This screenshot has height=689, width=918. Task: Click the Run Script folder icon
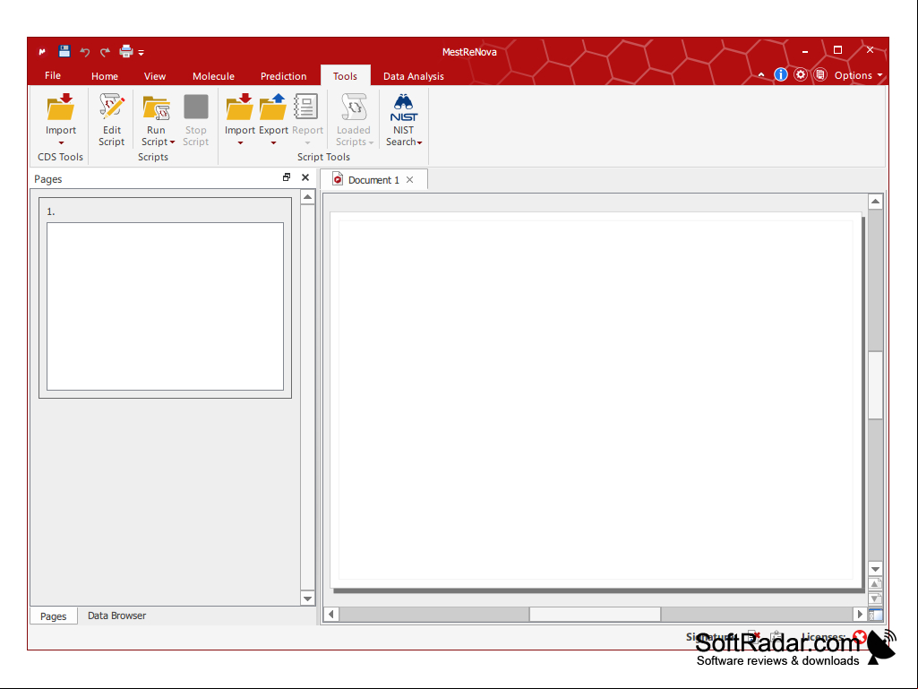coord(157,108)
